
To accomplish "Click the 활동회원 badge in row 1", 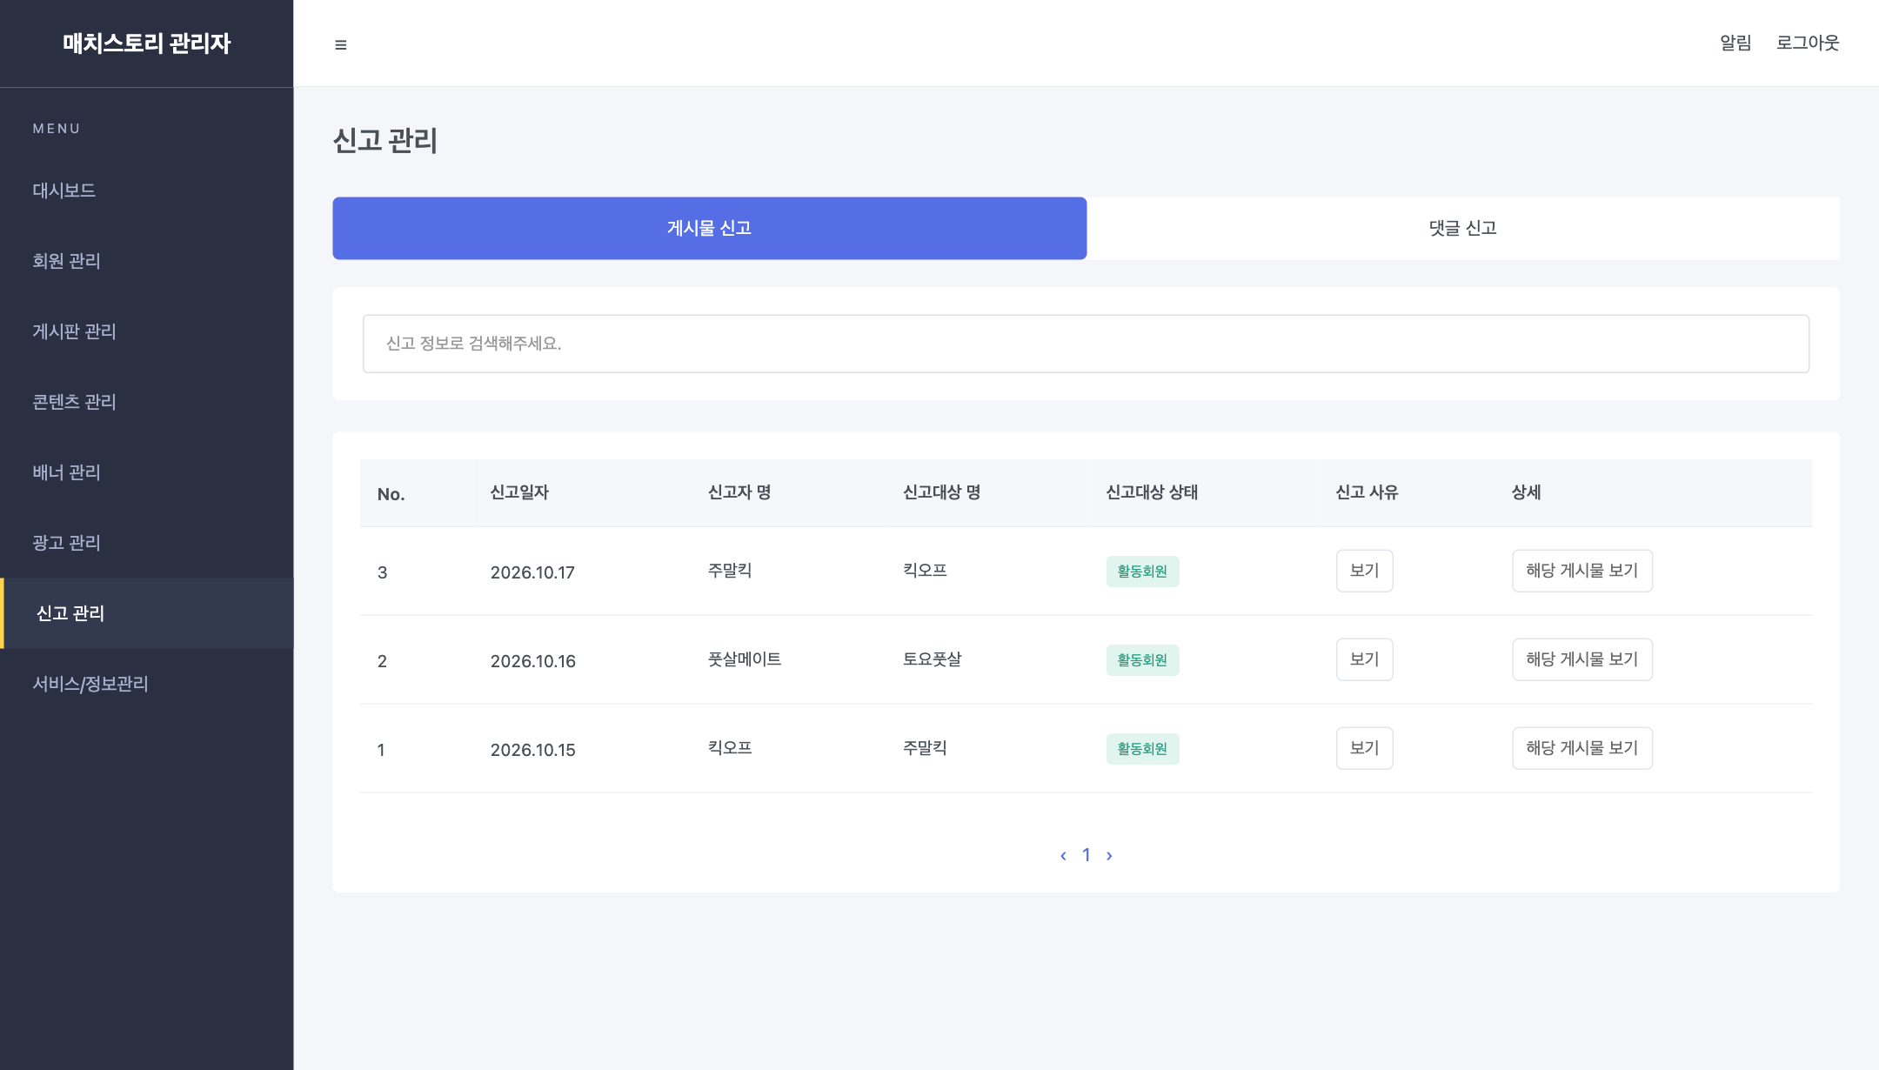I will click(1142, 749).
